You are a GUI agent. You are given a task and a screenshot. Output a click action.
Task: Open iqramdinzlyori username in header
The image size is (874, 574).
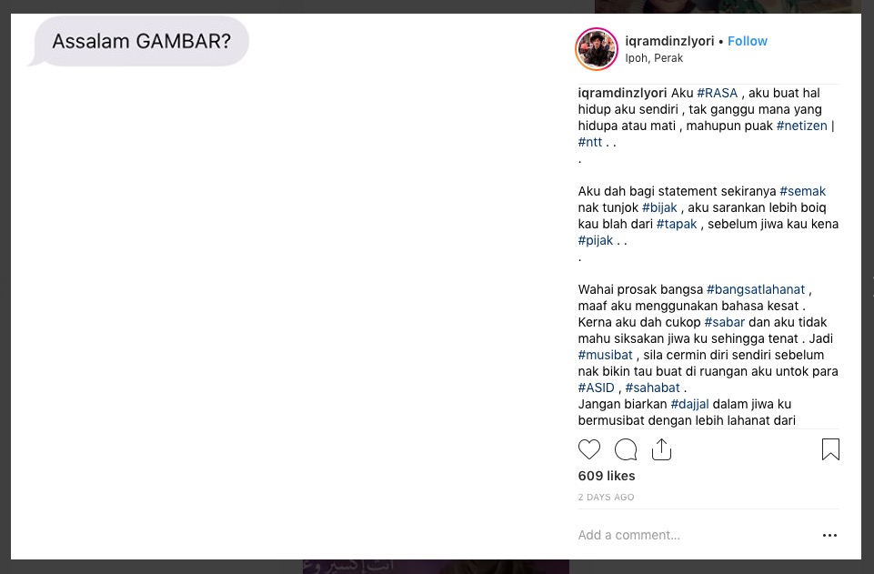tap(669, 41)
